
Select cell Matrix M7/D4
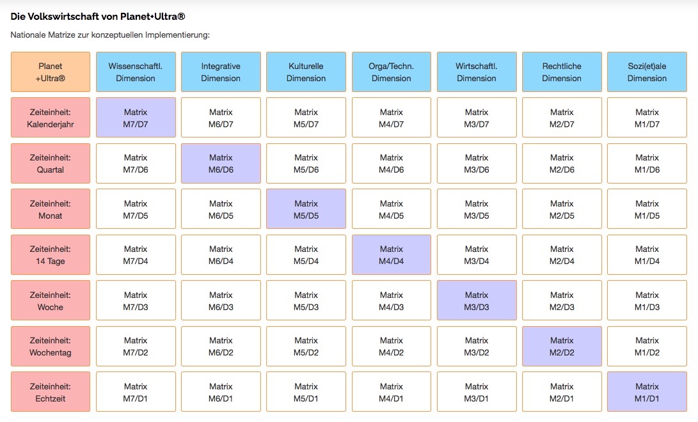click(136, 255)
